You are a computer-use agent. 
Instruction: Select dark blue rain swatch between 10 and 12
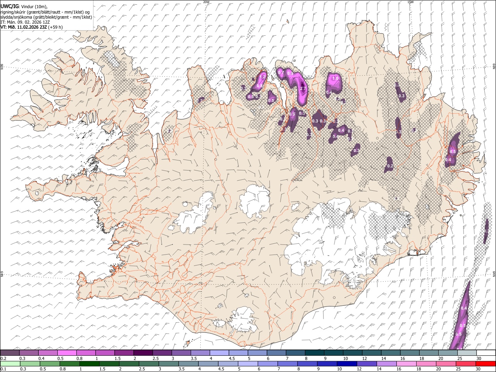point(347,363)
